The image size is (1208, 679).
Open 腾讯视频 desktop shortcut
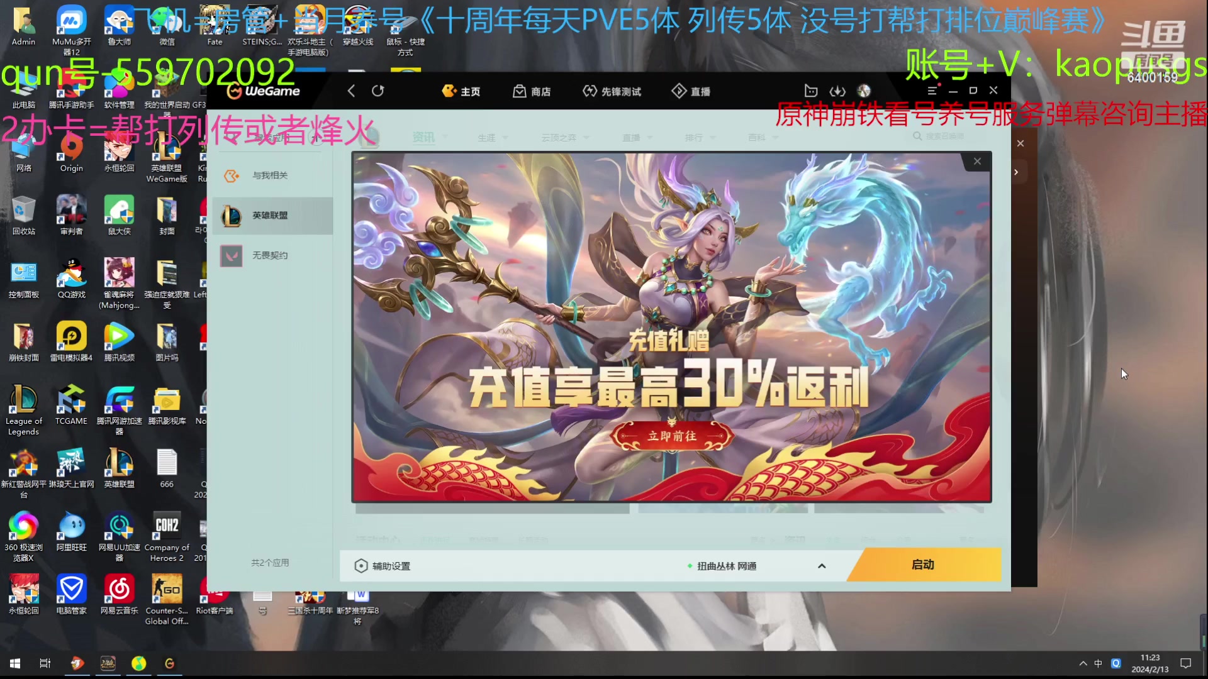tap(119, 343)
